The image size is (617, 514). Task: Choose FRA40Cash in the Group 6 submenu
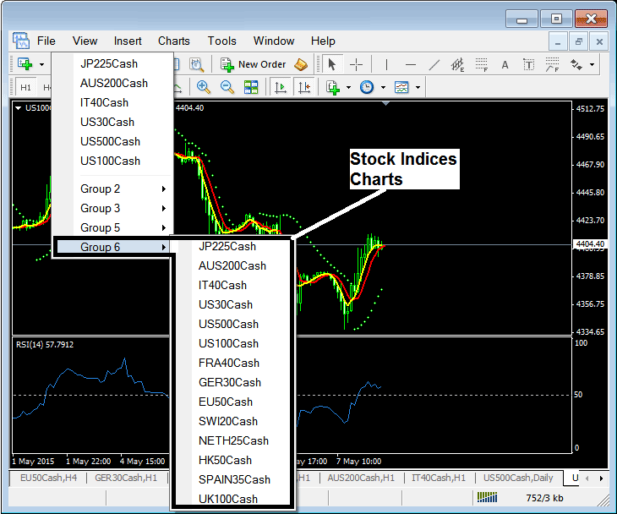[233, 363]
